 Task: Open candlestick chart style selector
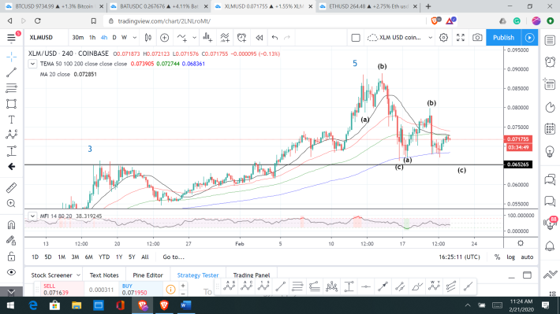[x=147, y=38]
